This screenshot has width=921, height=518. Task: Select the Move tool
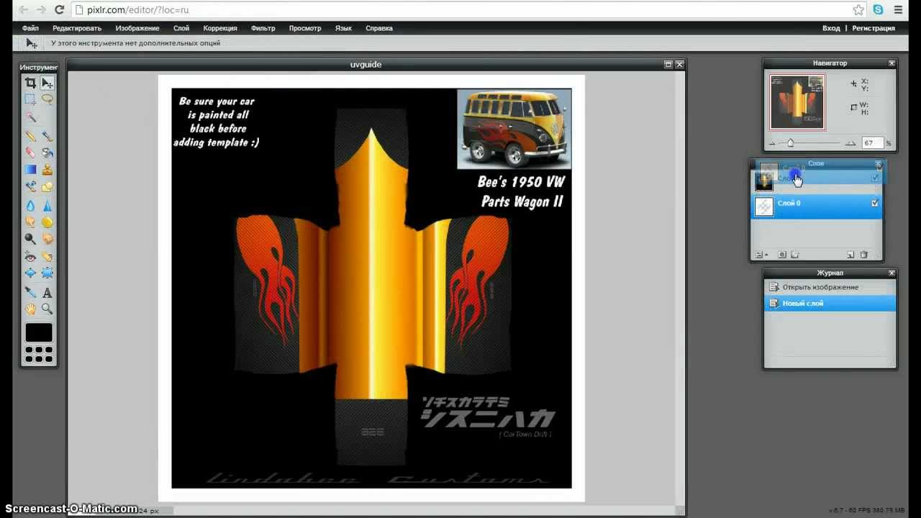coord(47,83)
